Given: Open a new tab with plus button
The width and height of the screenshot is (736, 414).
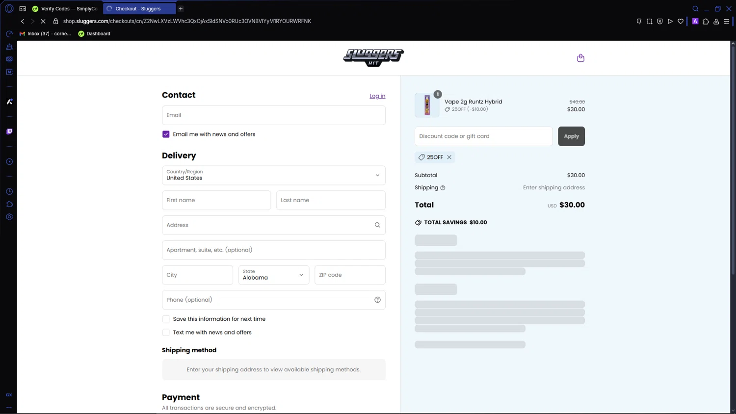Looking at the screenshot, I should click(x=181, y=9).
